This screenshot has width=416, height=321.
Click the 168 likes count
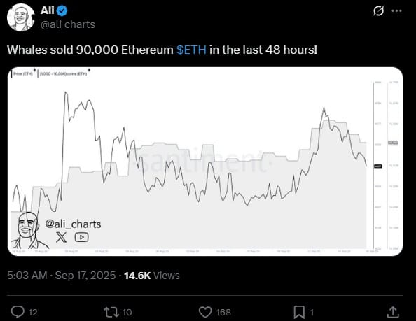click(223, 313)
